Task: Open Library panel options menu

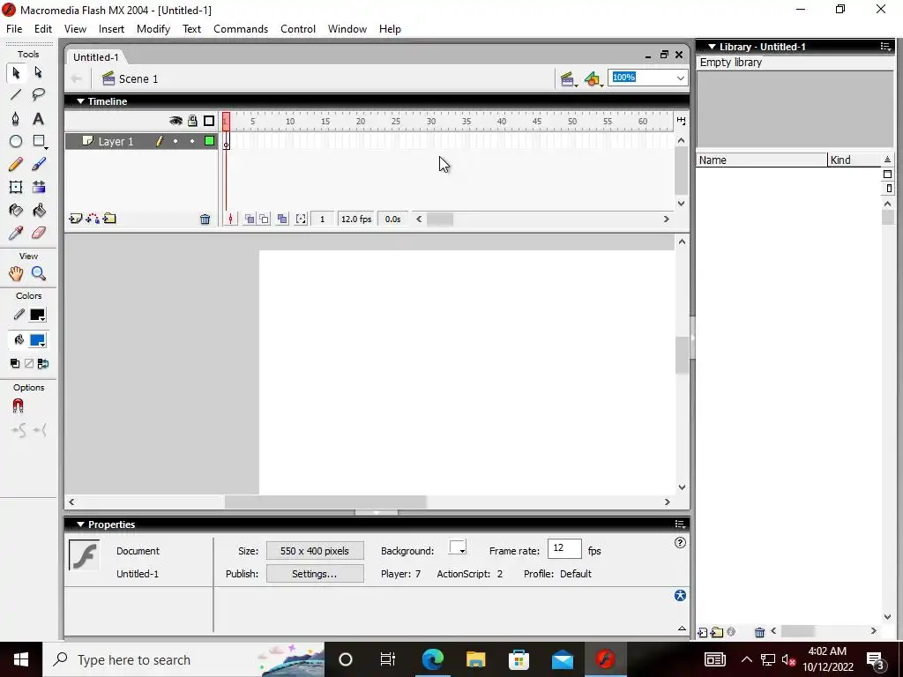Action: [x=885, y=47]
